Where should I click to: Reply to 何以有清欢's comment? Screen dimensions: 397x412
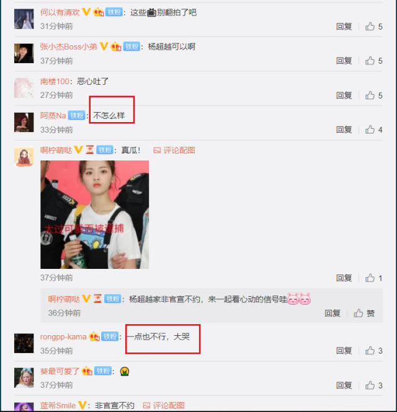(x=344, y=27)
